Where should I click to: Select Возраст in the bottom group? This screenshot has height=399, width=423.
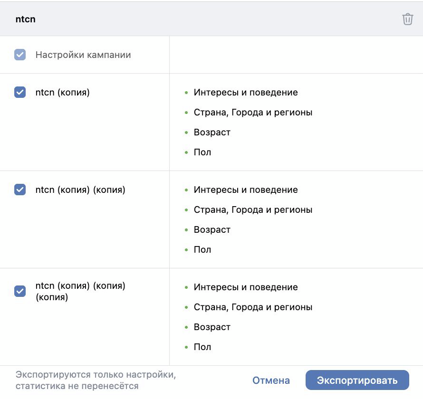(212, 327)
